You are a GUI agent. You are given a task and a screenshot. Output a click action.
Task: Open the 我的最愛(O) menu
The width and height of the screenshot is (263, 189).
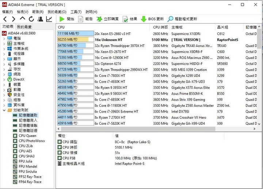[x=57, y=12]
